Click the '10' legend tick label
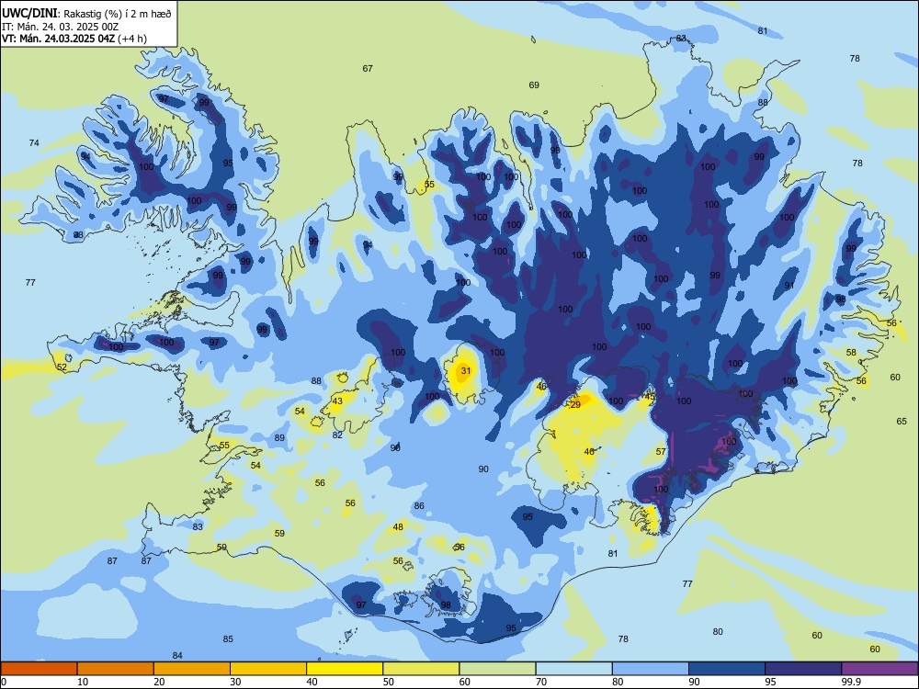Screen dimensions: 919x689 [x=83, y=682]
